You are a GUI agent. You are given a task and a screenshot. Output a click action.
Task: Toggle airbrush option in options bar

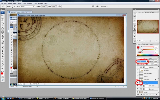[x=59, y=6]
